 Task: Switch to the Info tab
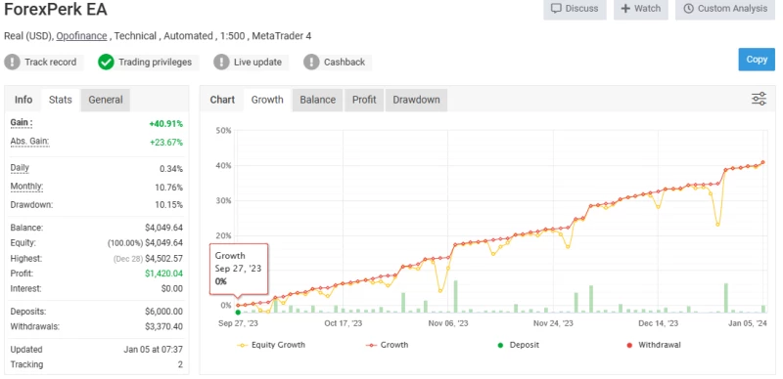pyautogui.click(x=23, y=100)
